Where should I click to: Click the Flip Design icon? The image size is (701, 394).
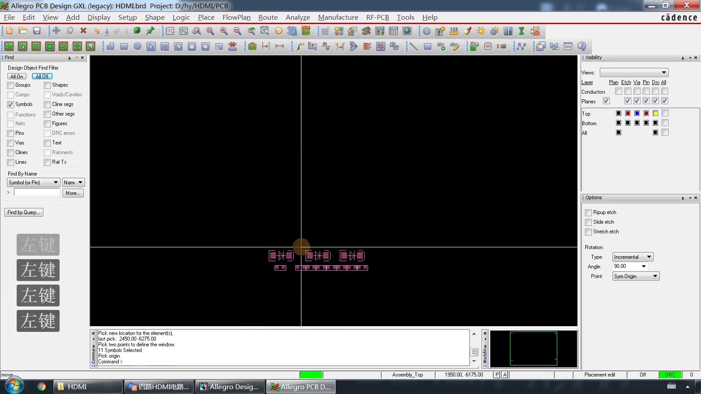pos(306,31)
